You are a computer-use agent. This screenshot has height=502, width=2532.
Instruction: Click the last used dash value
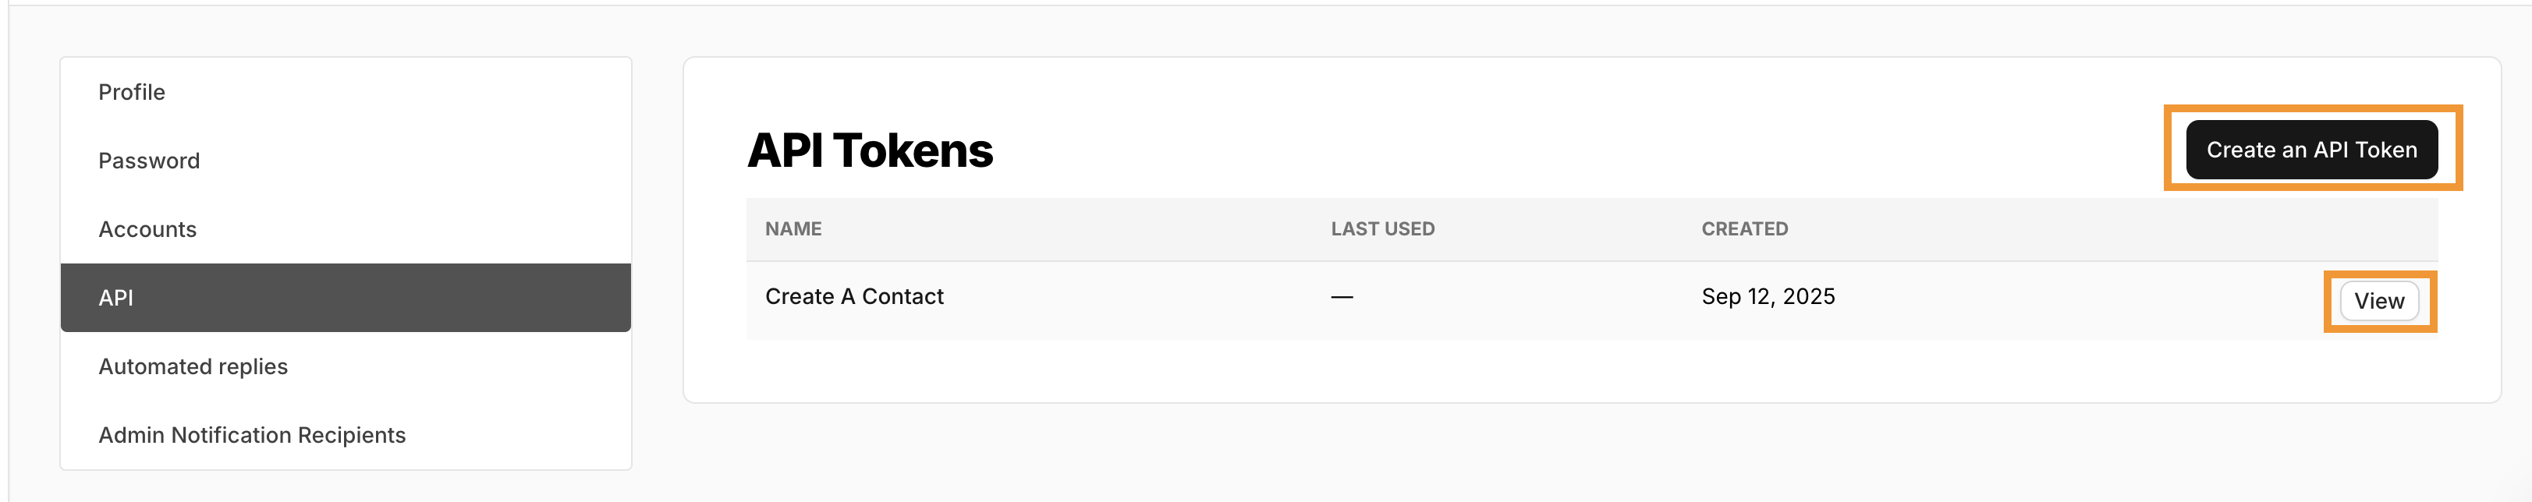click(1342, 297)
